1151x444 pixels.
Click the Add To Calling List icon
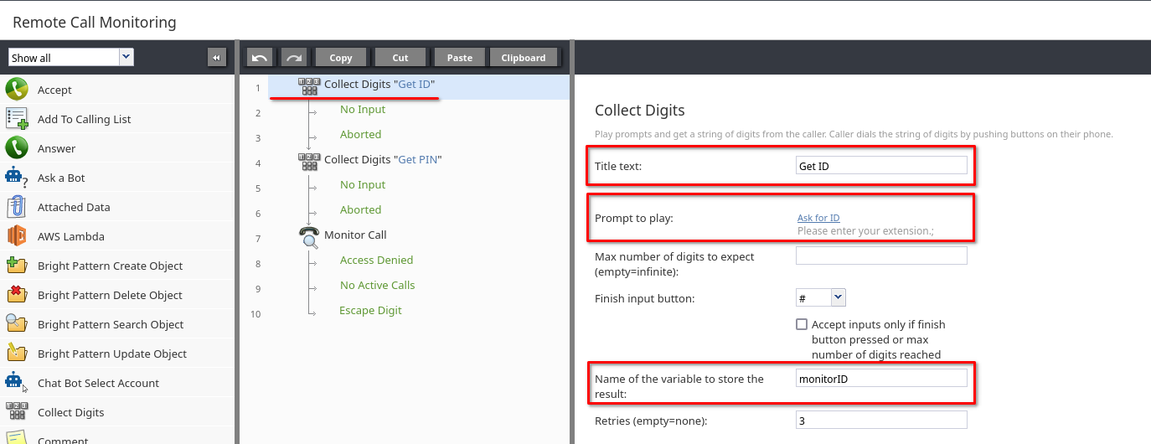[x=17, y=119]
